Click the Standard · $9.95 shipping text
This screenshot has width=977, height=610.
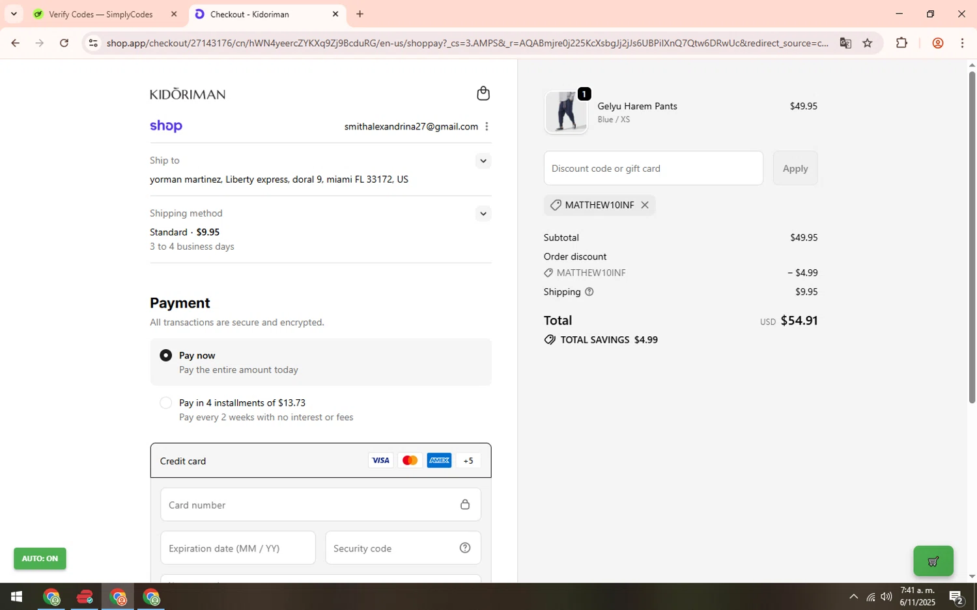coord(184,232)
